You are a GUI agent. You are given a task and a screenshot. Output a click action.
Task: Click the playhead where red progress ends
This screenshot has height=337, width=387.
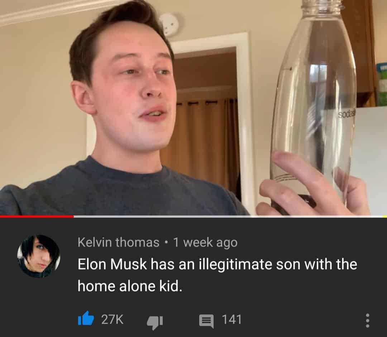[73, 216]
